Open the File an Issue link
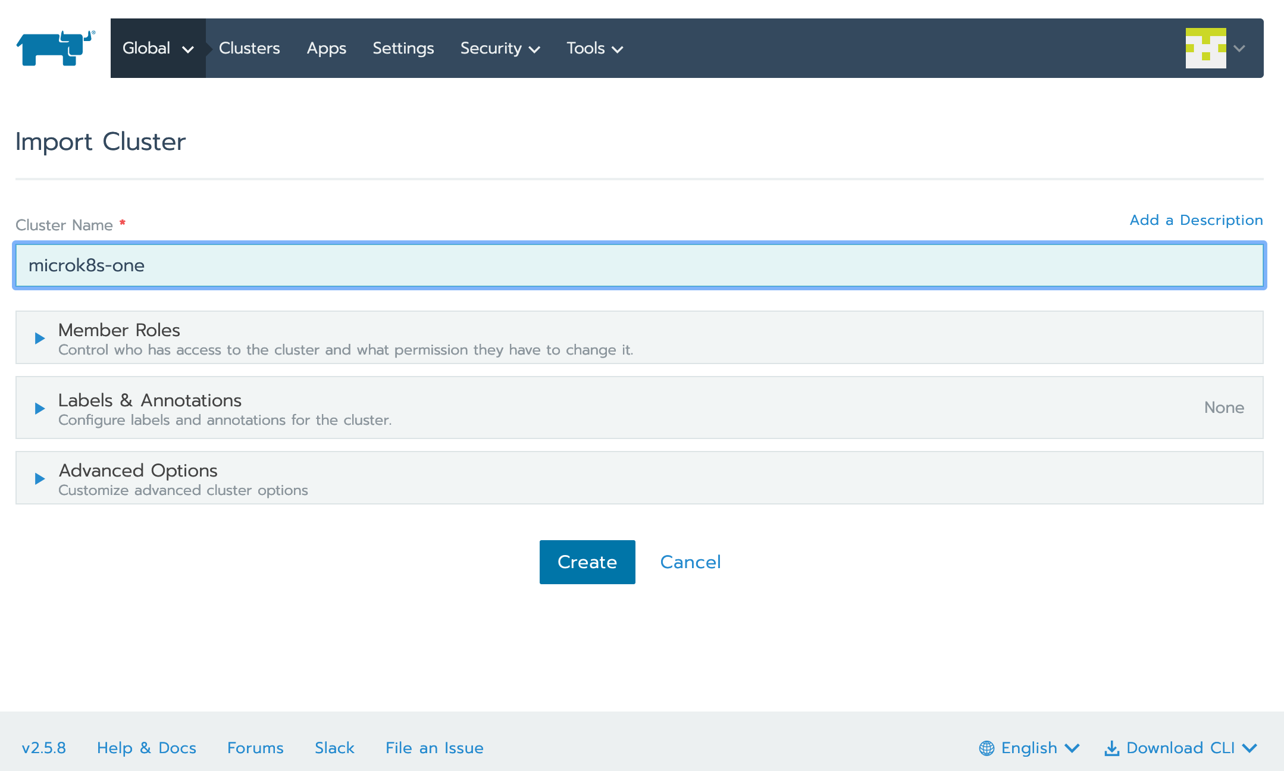Viewport: 1284px width, 771px height. [x=434, y=748]
